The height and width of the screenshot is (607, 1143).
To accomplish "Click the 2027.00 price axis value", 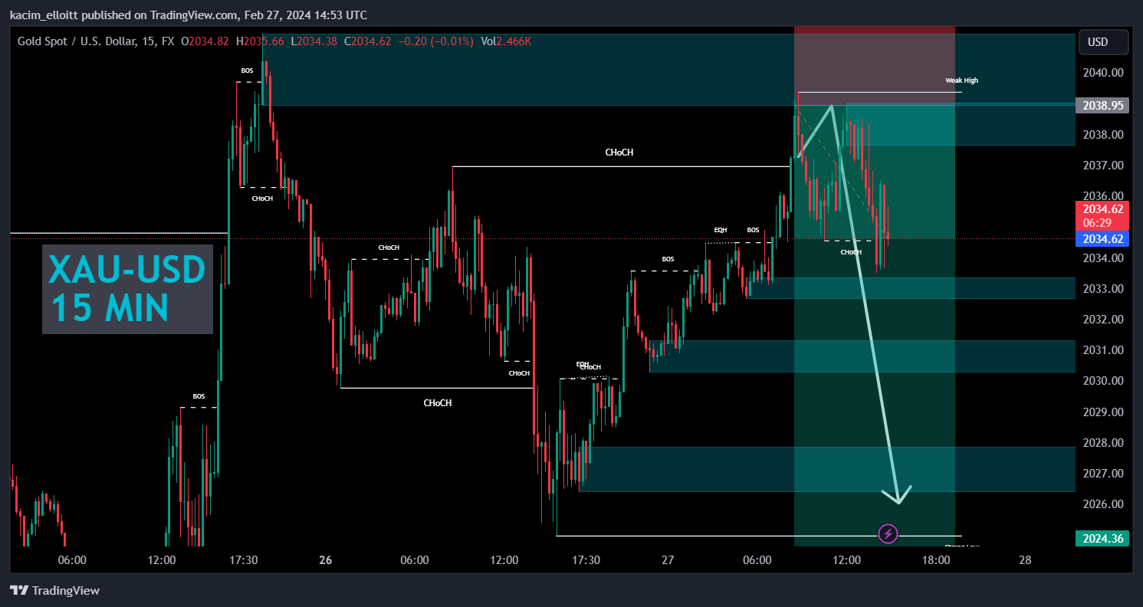I will [1102, 474].
